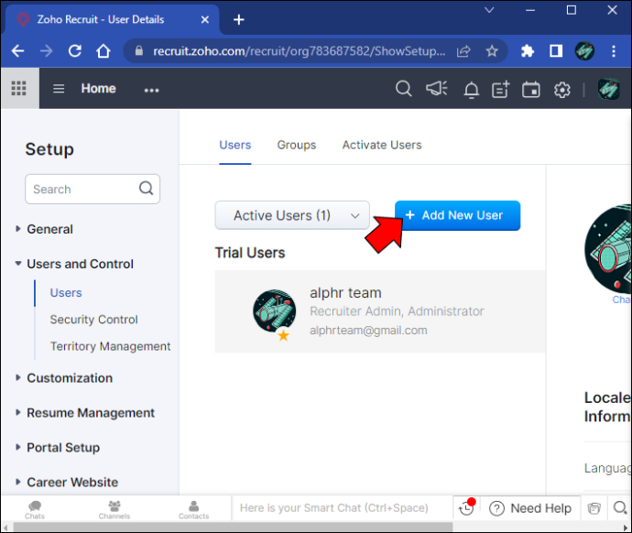The image size is (632, 533).
Task: Close the Zoho Recruit browser tab
Action: [205, 19]
